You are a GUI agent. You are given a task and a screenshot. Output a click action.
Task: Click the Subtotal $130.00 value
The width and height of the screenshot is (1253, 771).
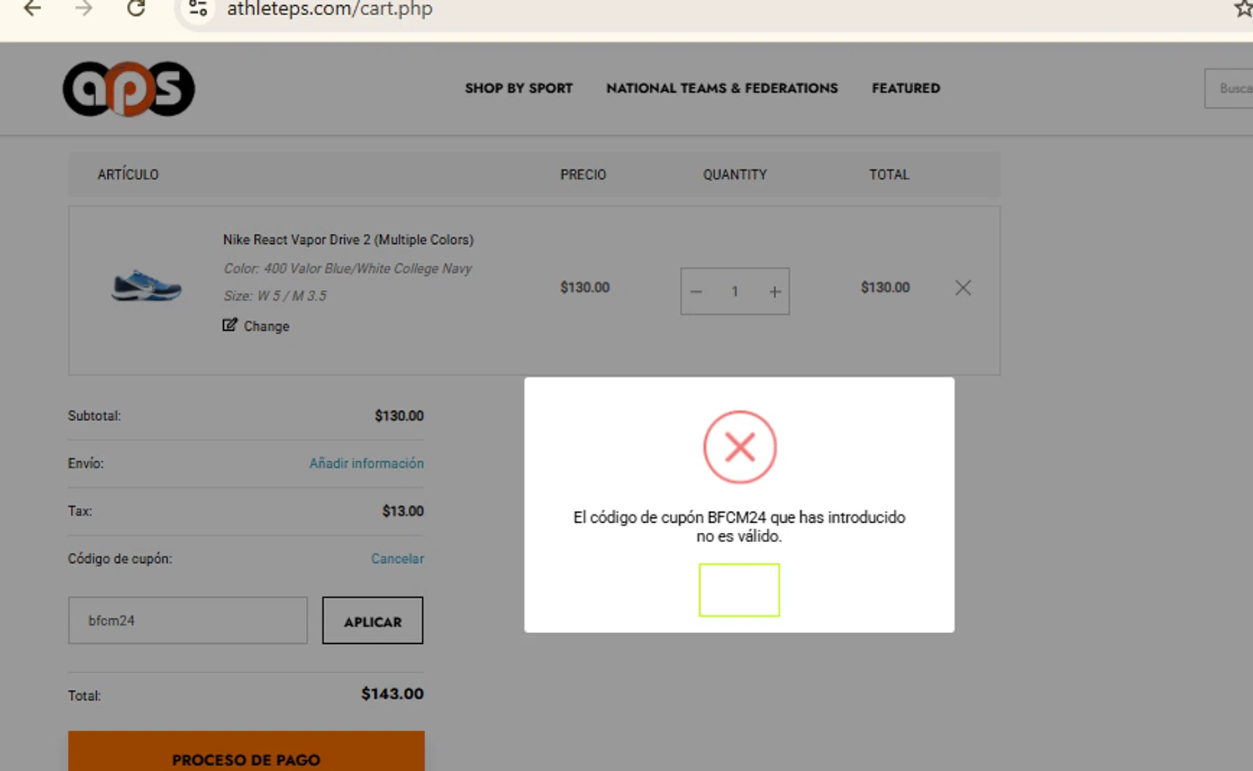[399, 415]
